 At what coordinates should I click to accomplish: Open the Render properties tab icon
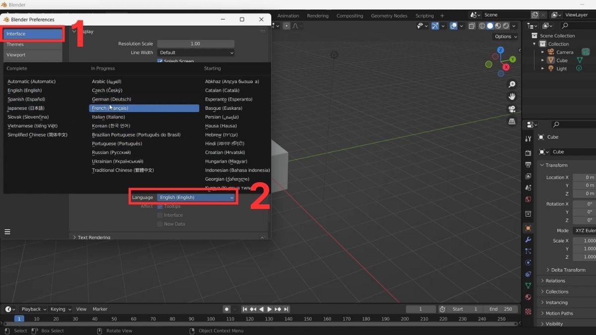[528, 152]
